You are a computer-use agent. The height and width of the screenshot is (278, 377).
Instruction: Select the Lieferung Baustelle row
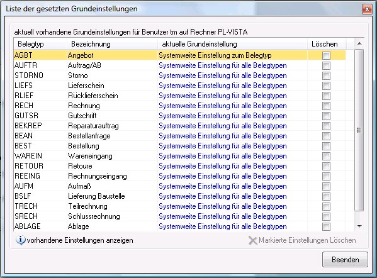(180, 196)
